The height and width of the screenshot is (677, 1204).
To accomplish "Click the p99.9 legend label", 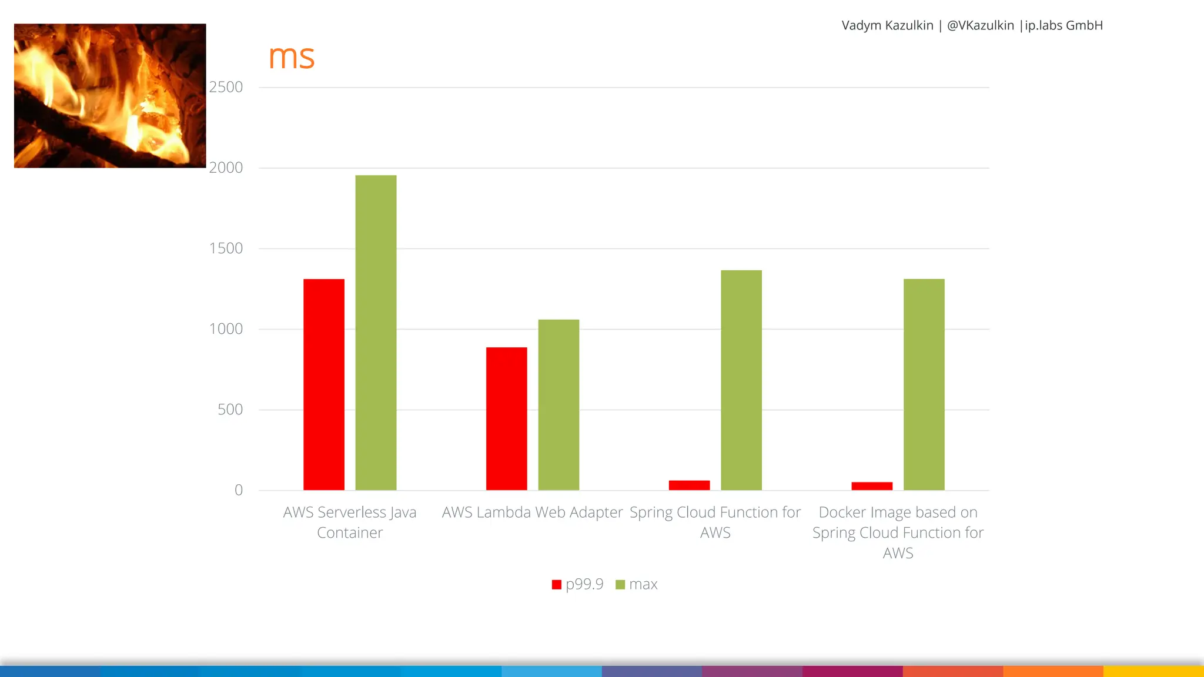I will coord(584,584).
